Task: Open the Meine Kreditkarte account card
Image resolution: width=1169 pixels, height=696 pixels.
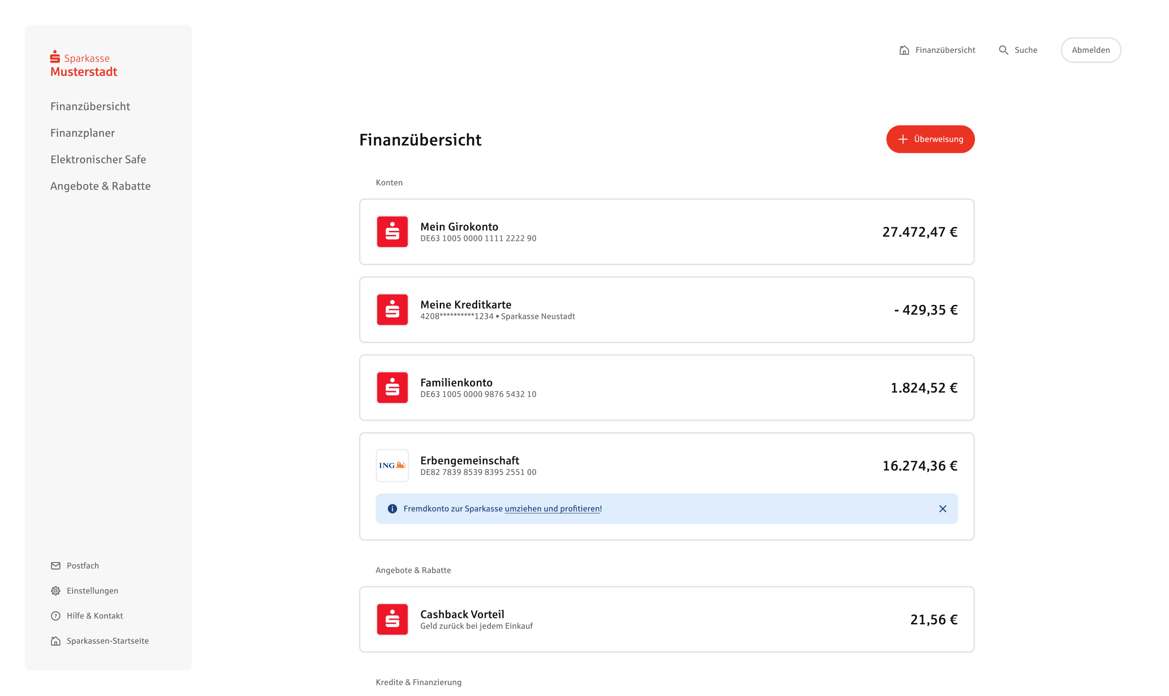Action: pos(666,309)
